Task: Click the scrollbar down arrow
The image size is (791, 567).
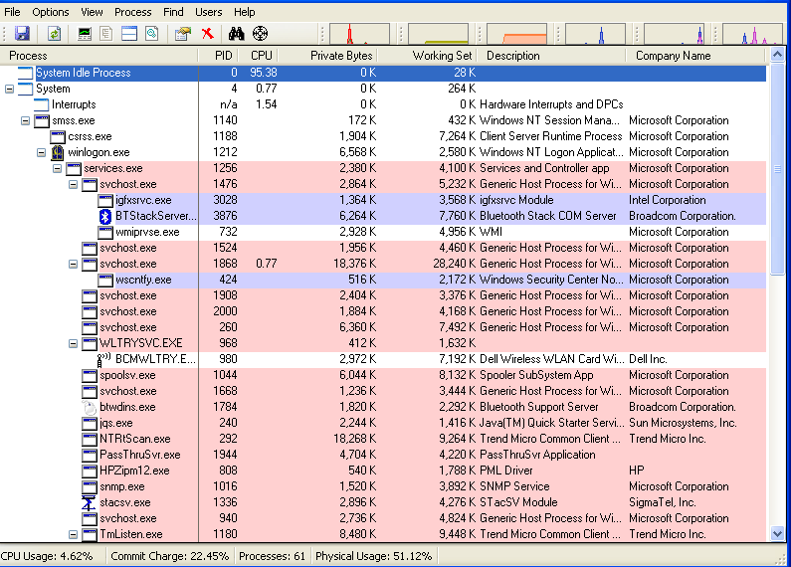Action: [x=777, y=533]
